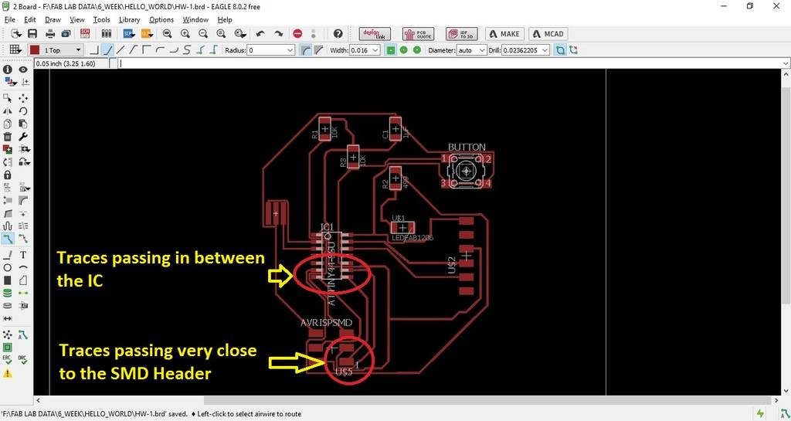Viewport: 791px width, 421px height.
Task: Click the Zoom out magnifier
Action: click(x=203, y=34)
